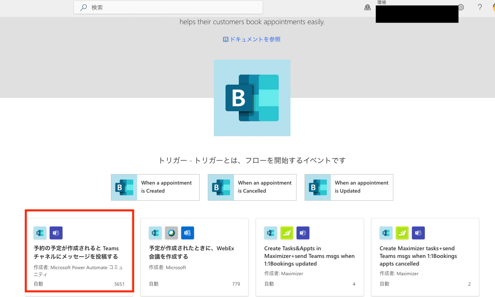
Task: Click 'helps their customers book appointments easily' text
Action: click(x=252, y=22)
